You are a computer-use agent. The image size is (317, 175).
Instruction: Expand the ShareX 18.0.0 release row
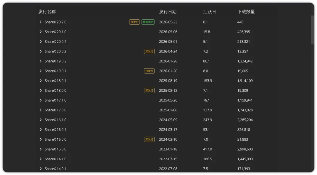click(x=41, y=90)
